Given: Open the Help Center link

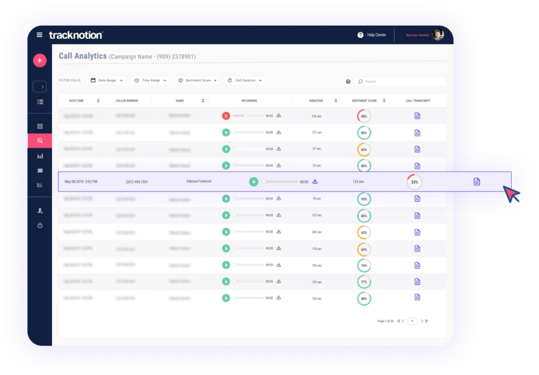Looking at the screenshot, I should pyautogui.click(x=372, y=35).
